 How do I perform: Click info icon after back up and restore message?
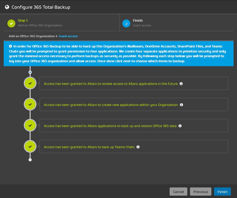pyautogui.click(x=180, y=126)
